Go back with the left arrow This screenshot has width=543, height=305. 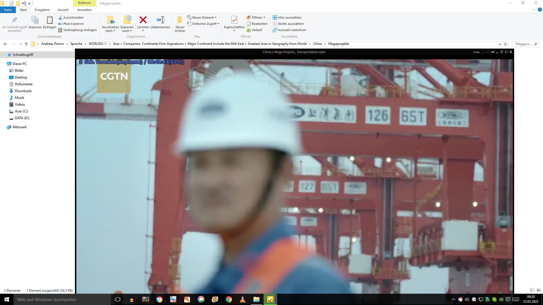(x=5, y=44)
